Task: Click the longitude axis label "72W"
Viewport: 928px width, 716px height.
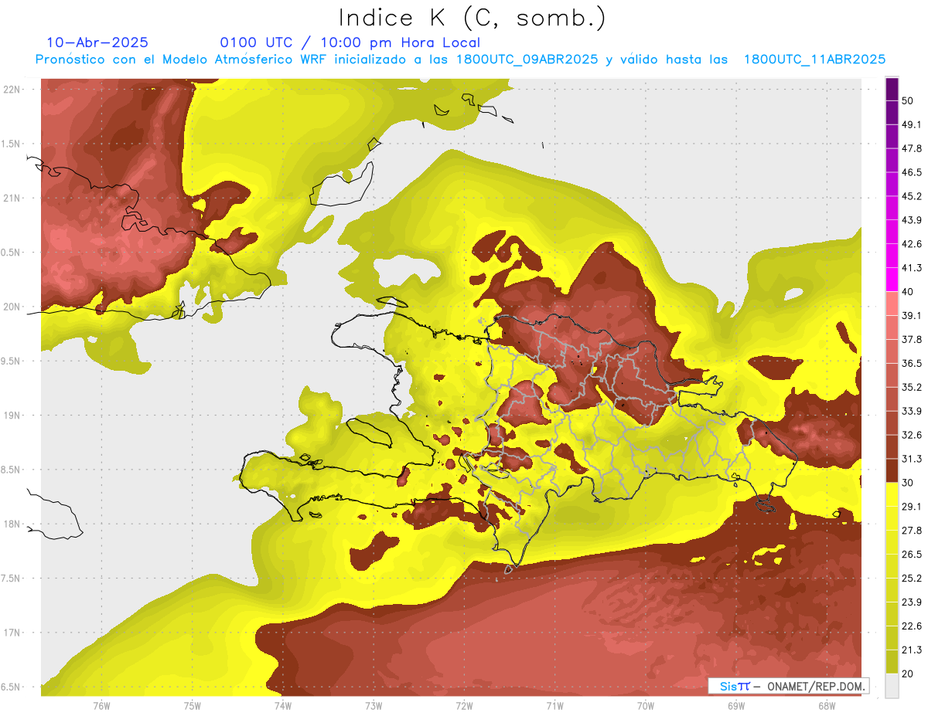Action: point(464,706)
